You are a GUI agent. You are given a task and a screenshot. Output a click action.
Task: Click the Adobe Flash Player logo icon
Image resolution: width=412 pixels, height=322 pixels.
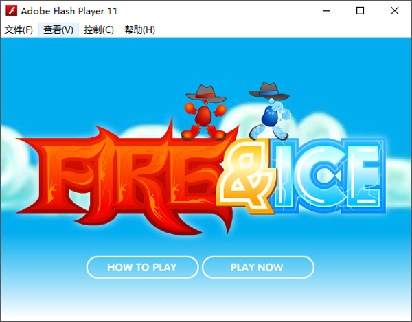pos(11,11)
